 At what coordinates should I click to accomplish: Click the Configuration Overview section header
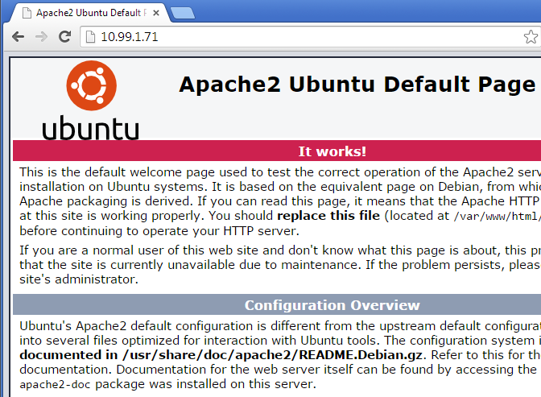point(277,305)
